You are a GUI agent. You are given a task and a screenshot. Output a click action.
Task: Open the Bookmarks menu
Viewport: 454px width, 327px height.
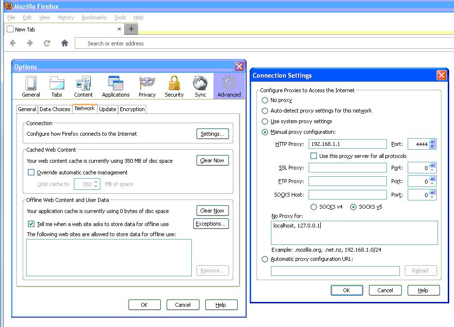click(x=94, y=17)
